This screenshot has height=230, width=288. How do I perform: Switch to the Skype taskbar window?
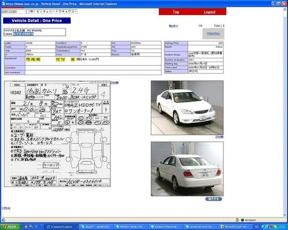click(96, 227)
